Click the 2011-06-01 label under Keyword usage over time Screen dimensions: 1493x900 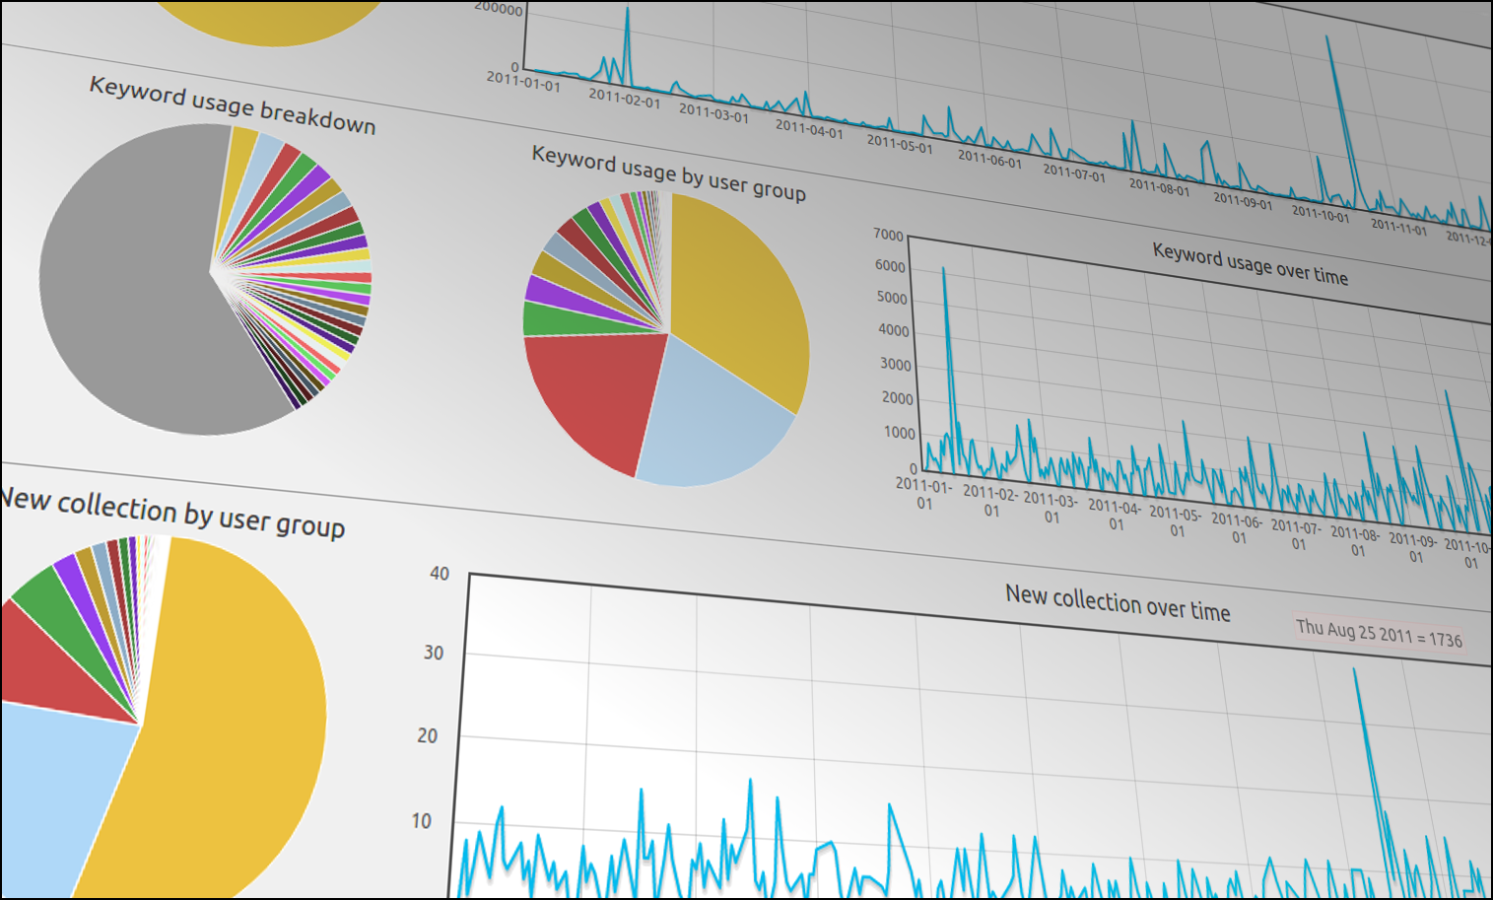point(1237,528)
